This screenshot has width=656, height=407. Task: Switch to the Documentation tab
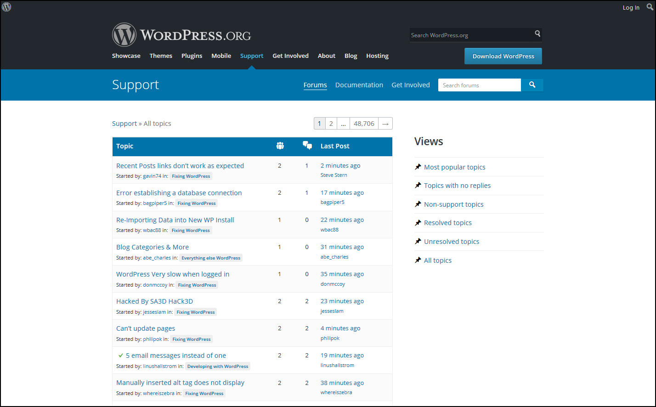[x=359, y=85]
